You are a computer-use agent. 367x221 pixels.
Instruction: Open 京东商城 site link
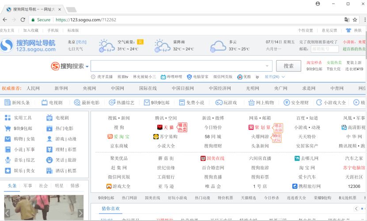(x=119, y=146)
